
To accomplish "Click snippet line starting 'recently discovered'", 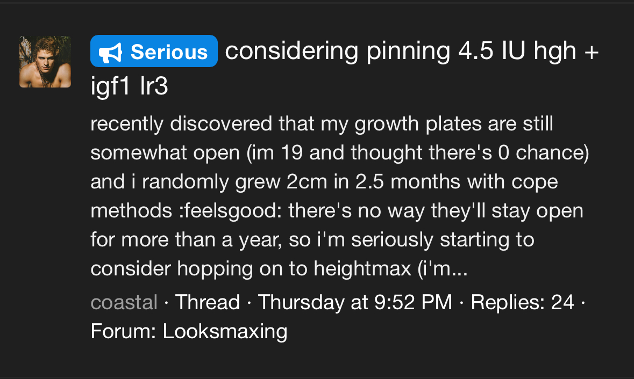I will (322, 124).
